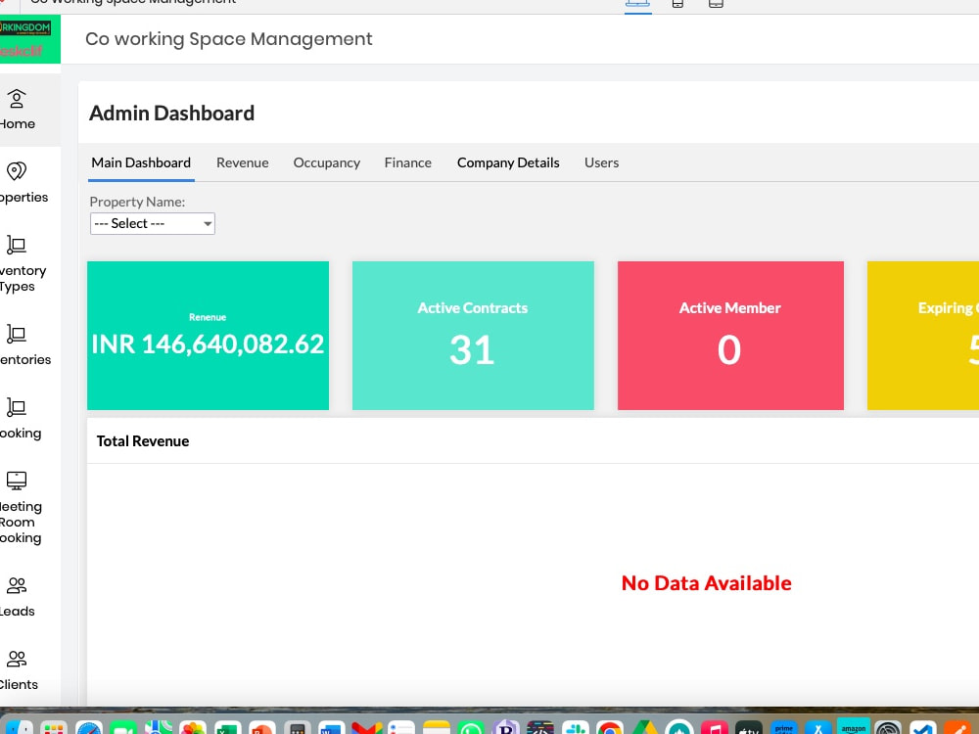Enable desktop preview mode
The image size is (979, 734).
[x=637, y=4]
